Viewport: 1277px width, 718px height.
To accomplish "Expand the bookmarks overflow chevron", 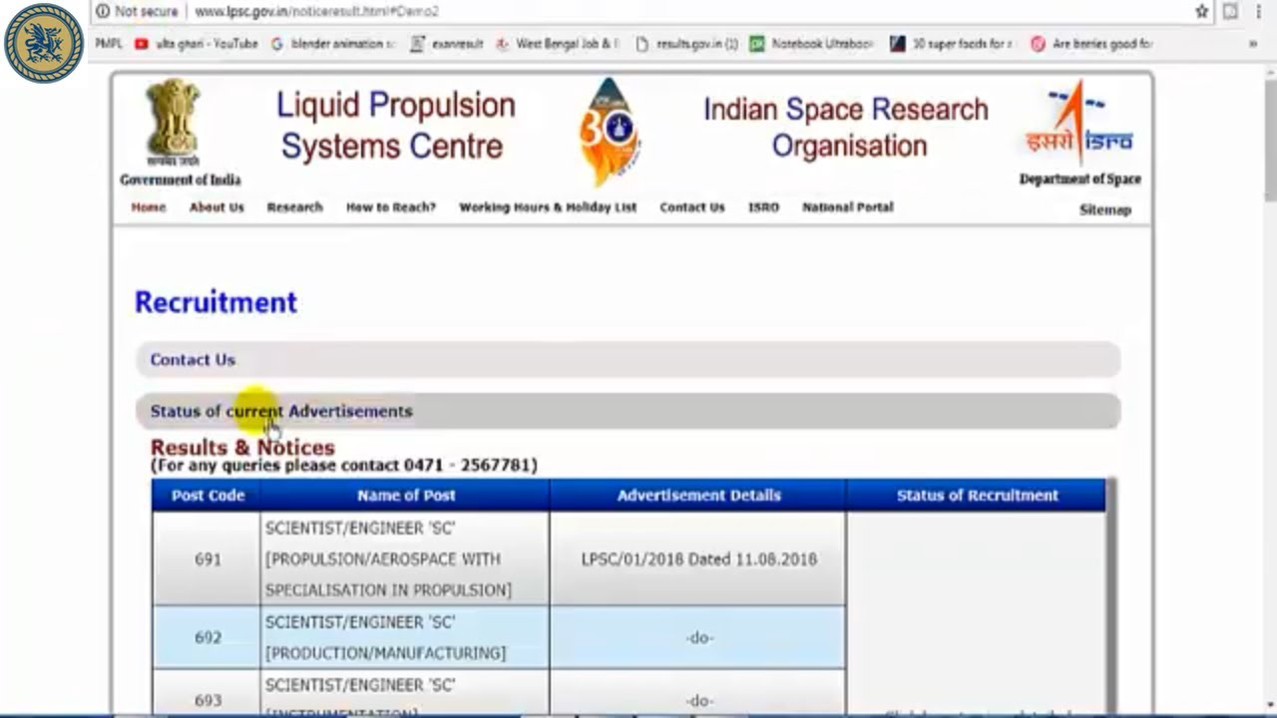I will pos(1253,44).
